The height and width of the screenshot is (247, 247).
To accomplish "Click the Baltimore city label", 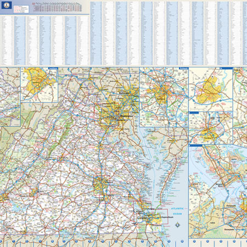I will [x=124, y=93].
